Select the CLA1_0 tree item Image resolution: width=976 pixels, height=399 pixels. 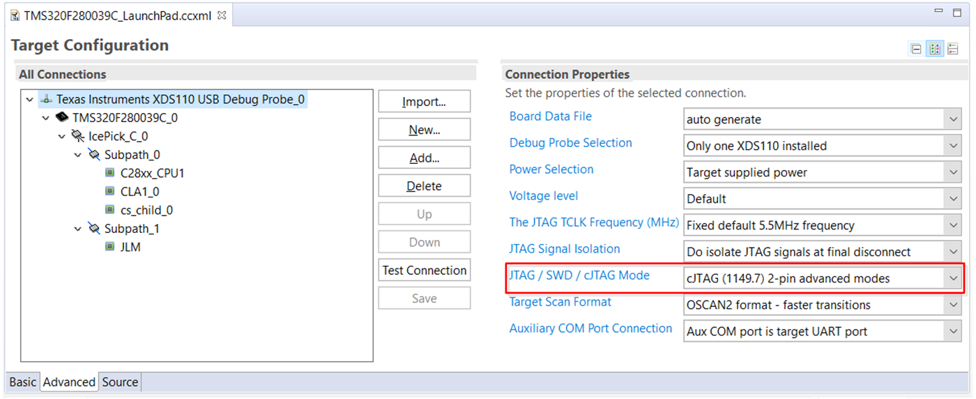tap(139, 192)
